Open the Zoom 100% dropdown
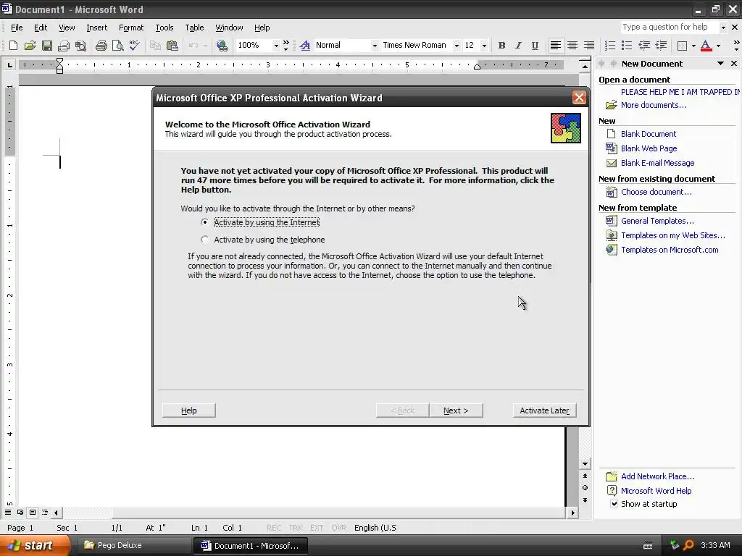 click(276, 46)
